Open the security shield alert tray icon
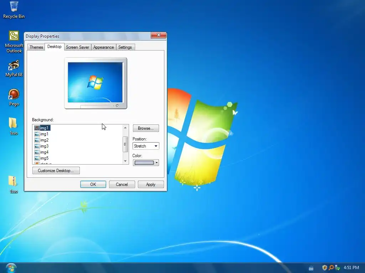 324,268
